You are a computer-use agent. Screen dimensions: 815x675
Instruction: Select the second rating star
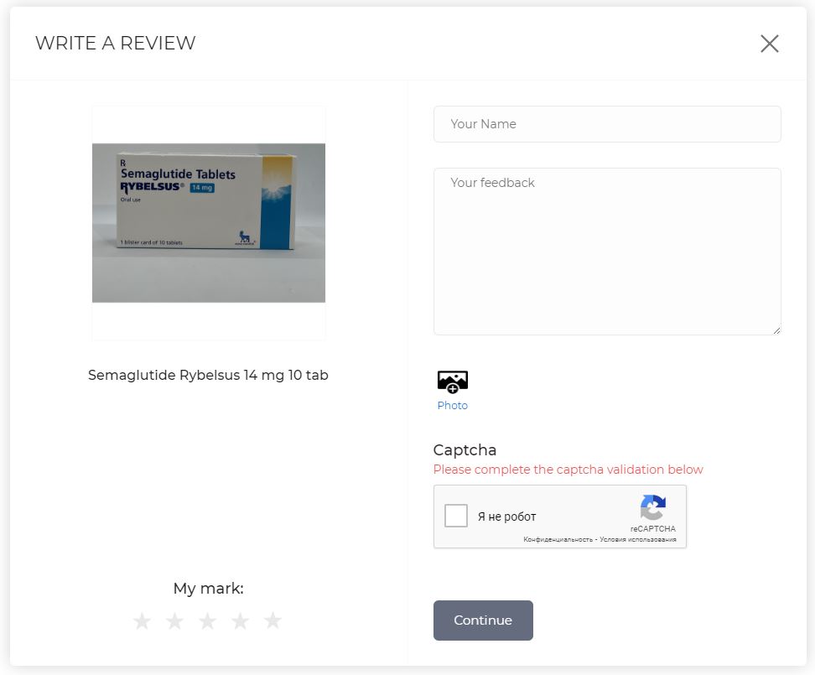(x=175, y=620)
